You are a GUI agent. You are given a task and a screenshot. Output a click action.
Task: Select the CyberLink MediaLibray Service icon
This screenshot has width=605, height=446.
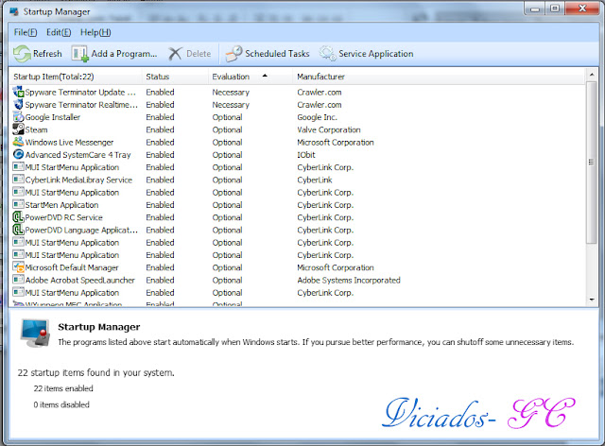tap(18, 180)
